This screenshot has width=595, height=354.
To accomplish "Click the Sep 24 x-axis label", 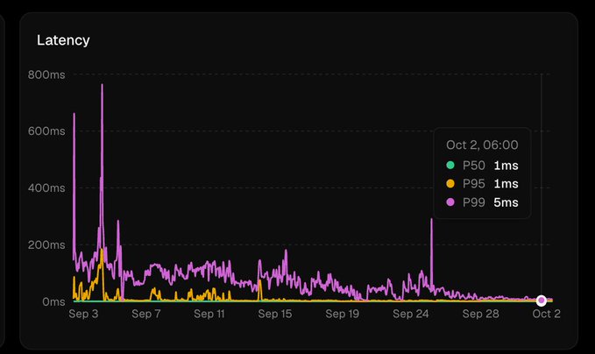I will [x=411, y=314].
